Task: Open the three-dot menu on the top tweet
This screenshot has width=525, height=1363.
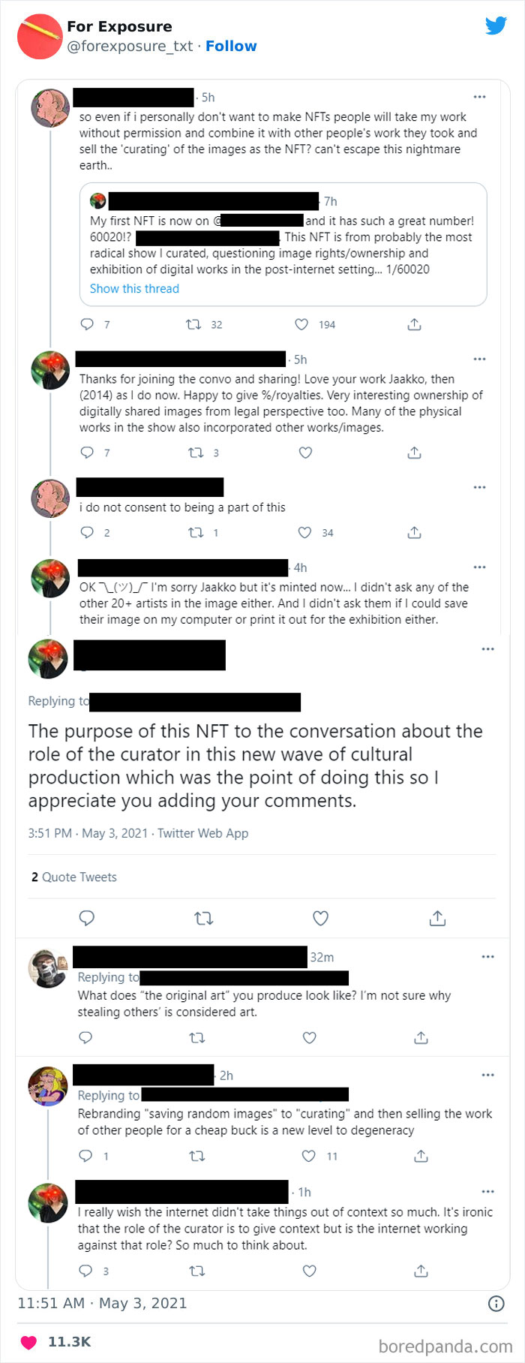Action: click(479, 97)
